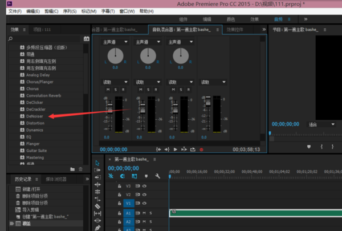The image size is (342, 231).
Task: Select the Track Select Forward tool
Action: (97, 170)
